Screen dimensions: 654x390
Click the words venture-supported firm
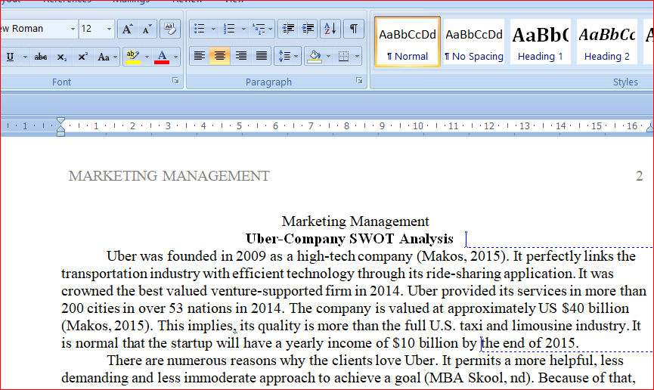point(281,291)
